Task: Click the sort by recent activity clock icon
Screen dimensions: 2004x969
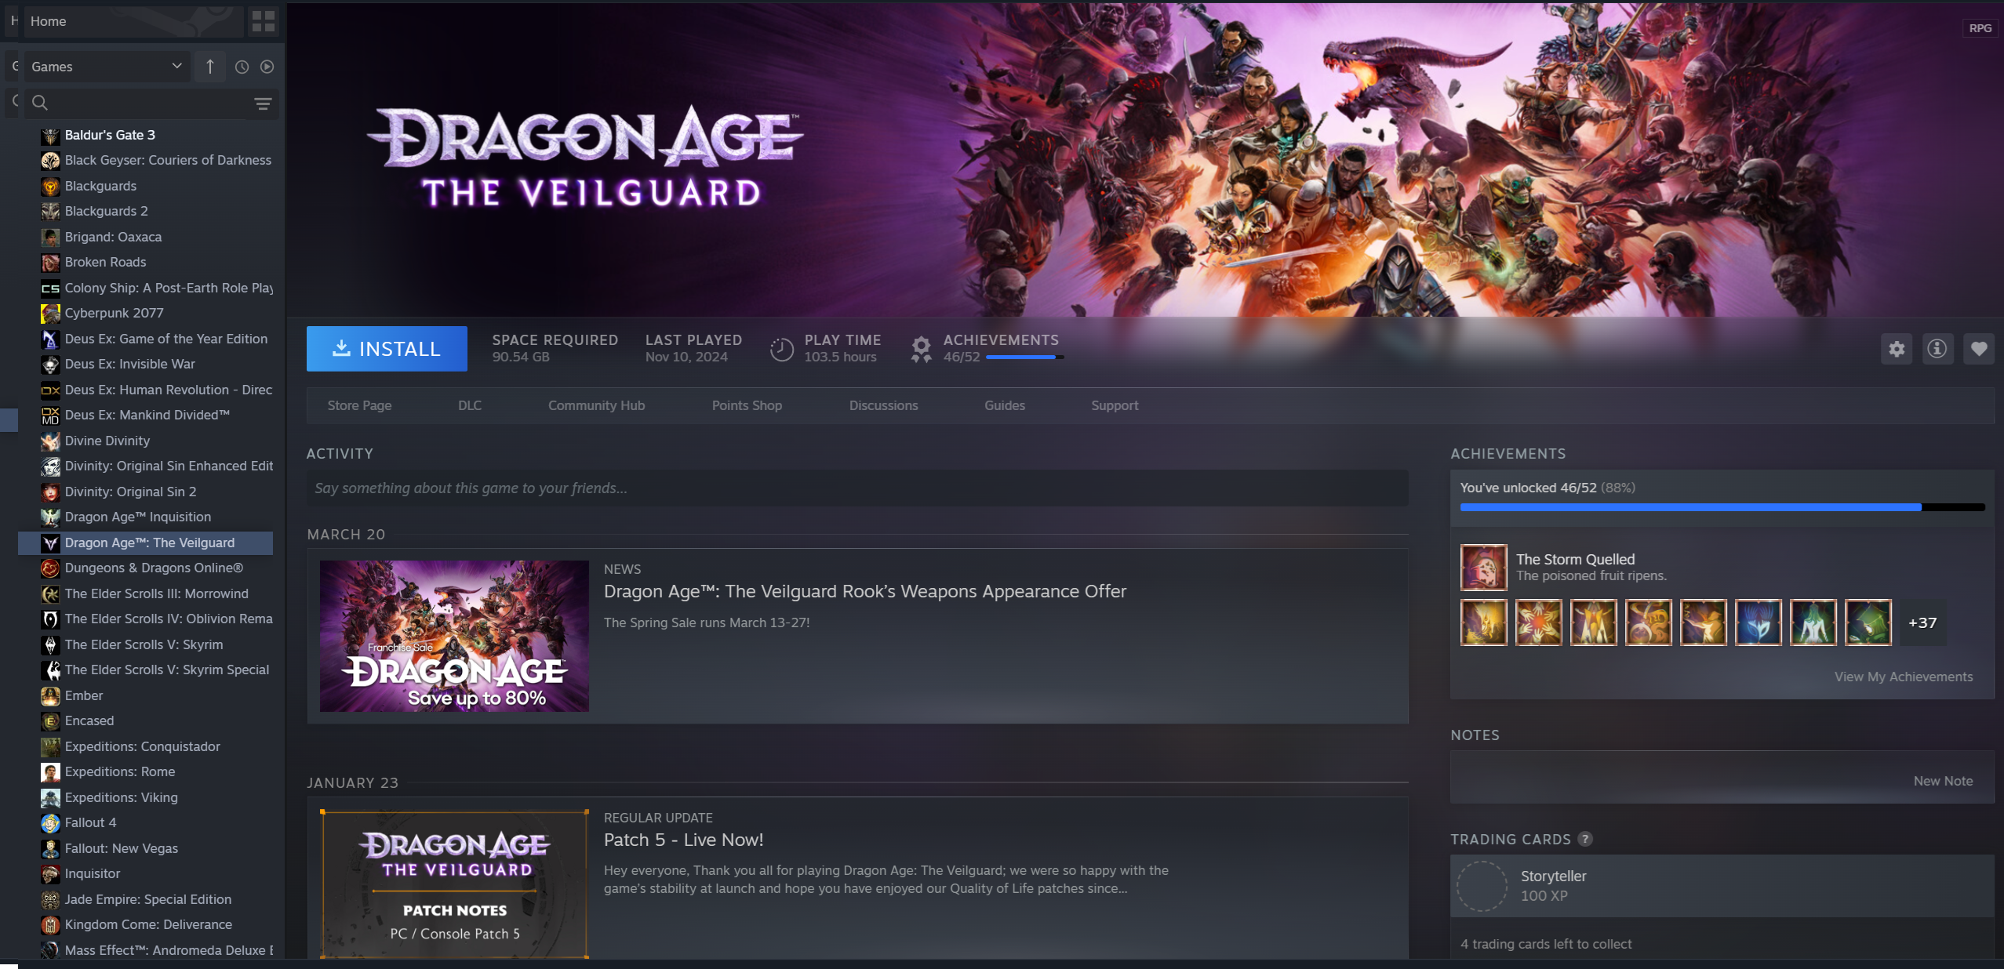Action: tap(242, 67)
